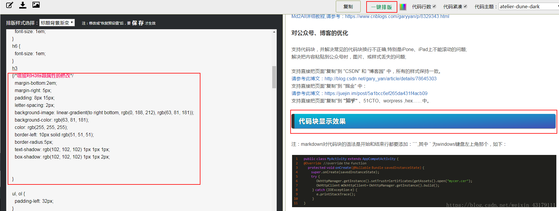559x211 pixels.
Task: Click the background-color rgb(63, 81, 181) line
Action: click(x=52, y=120)
